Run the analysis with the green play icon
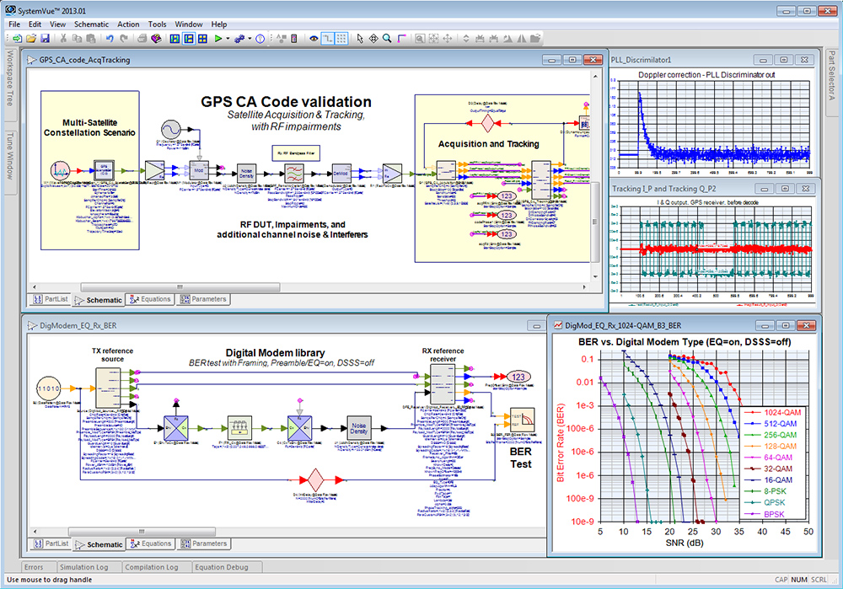The height and width of the screenshot is (589, 843). click(x=218, y=38)
